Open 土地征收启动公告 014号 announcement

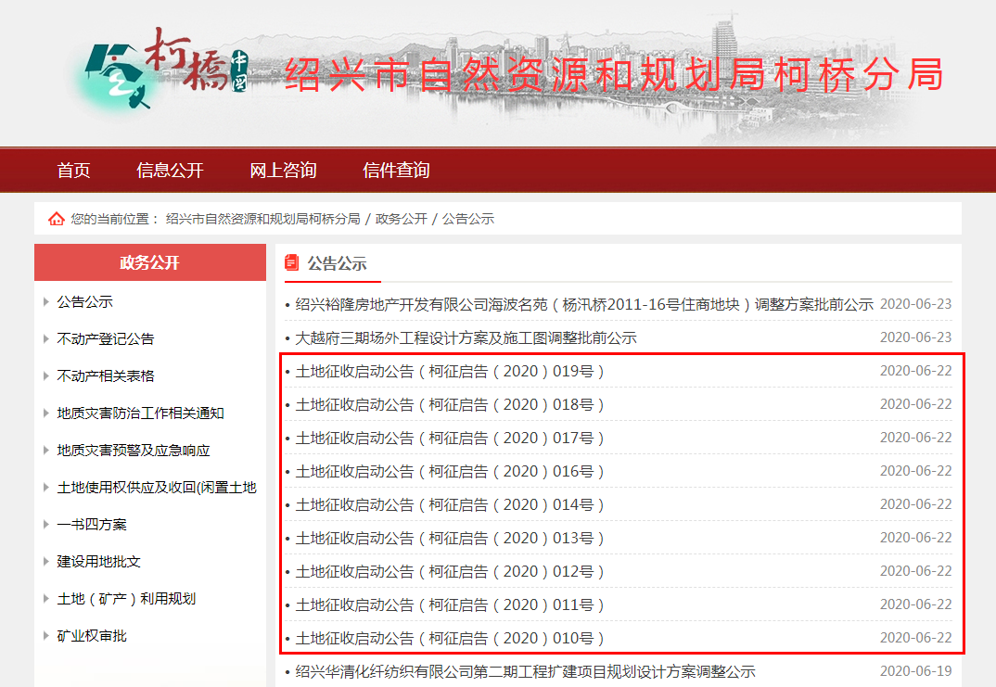(450, 505)
